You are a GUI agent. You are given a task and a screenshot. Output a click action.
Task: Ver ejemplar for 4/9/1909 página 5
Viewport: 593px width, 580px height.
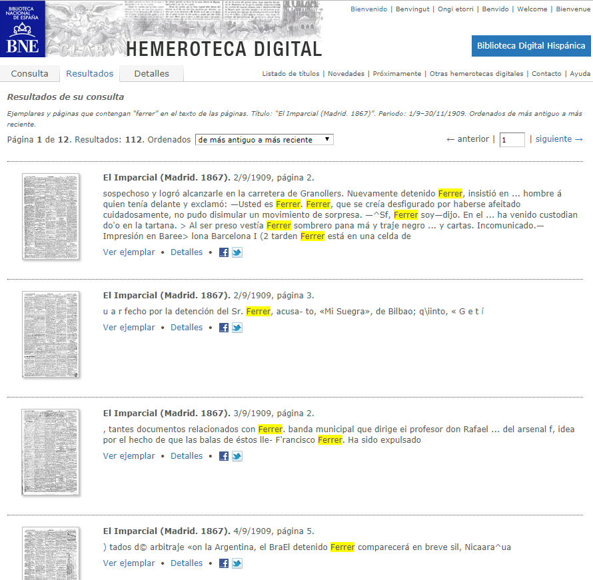click(x=129, y=563)
